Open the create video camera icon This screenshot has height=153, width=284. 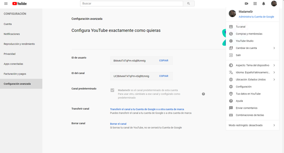(246, 4)
